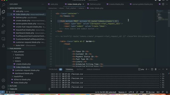This screenshot has width=170, height=95.
Task: Open new terminal launch profile dropdown
Action: click(x=149, y=69)
